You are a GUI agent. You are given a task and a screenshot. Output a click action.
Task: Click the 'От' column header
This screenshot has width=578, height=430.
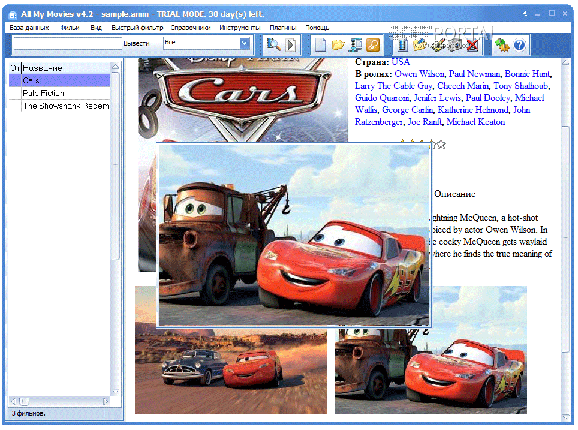click(x=15, y=68)
